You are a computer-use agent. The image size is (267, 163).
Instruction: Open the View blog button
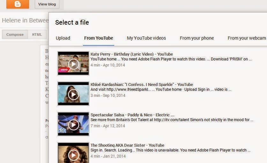coord(47,4)
